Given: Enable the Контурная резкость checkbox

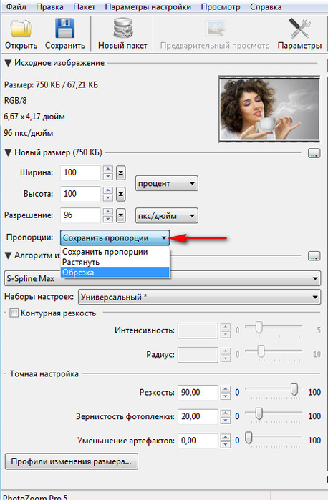Looking at the screenshot, I should tap(14, 313).
